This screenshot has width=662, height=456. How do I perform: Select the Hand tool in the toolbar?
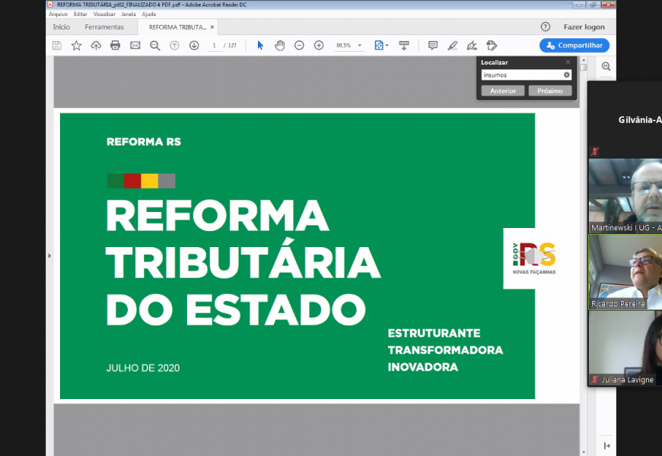tap(280, 45)
